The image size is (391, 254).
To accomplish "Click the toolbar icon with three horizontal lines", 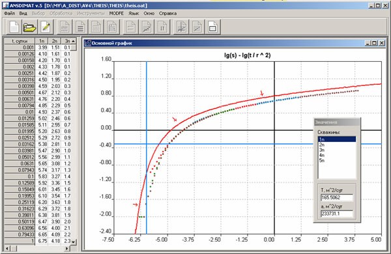I will pyautogui.click(x=80, y=27).
